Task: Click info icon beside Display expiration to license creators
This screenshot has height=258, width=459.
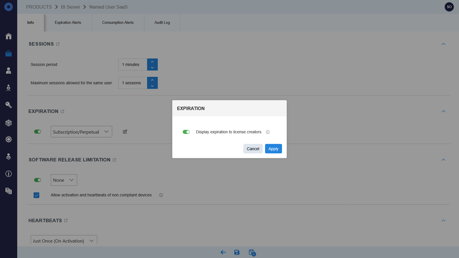Action: coord(268,132)
